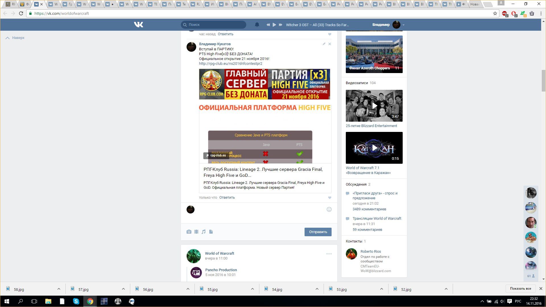Play the Возвращение в Каражан video thumbnail
546x307 pixels.
click(374, 148)
